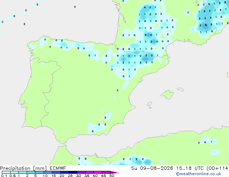Open the weatheronline.co.uk link
The width and height of the screenshot is (229, 177).
point(199,174)
